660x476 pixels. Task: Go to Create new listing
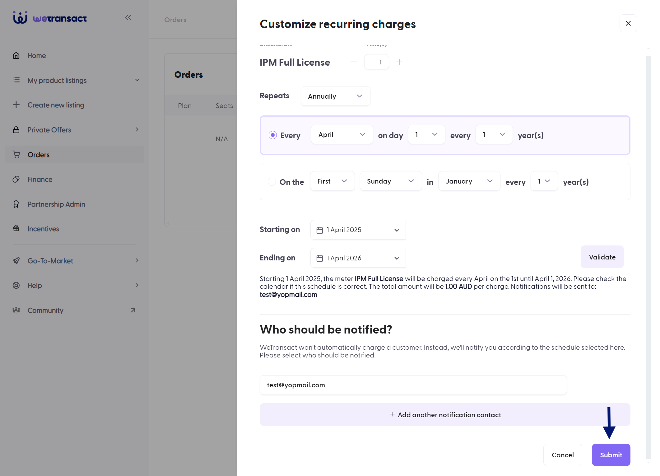pyautogui.click(x=75, y=105)
